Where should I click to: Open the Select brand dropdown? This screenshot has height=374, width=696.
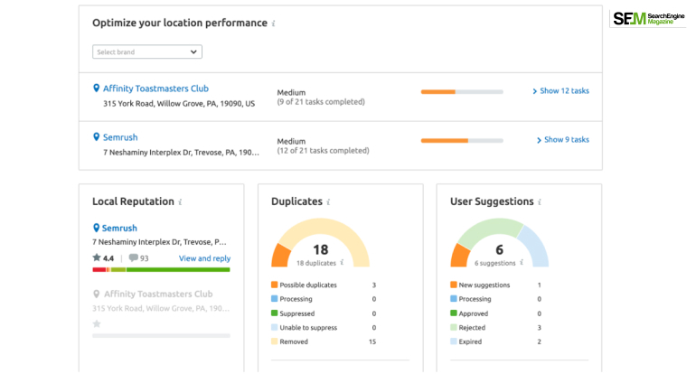click(147, 51)
